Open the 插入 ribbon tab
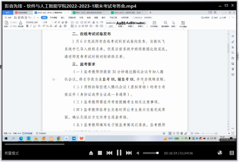239x162 pixels. (63, 17)
